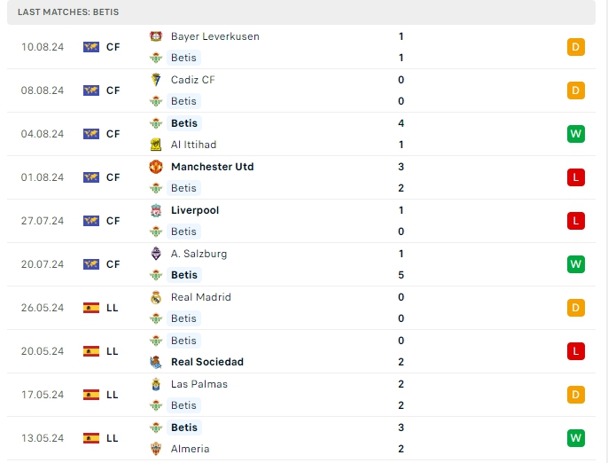
Task: Click the Manchester Utd club crest
Action: pos(156,167)
